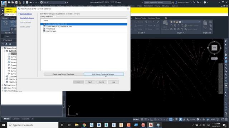Open the Civil 3D application menu button
Viewport: 229px width, 128px height.
(x=4, y=3)
